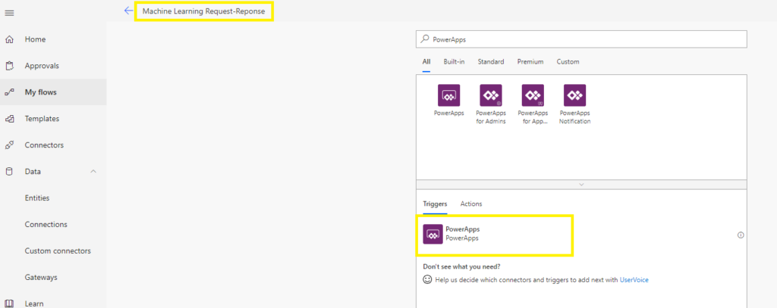Click the hamburger menu icon

click(x=10, y=13)
